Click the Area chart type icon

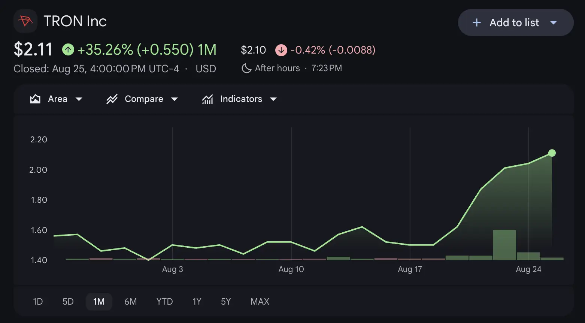(35, 99)
